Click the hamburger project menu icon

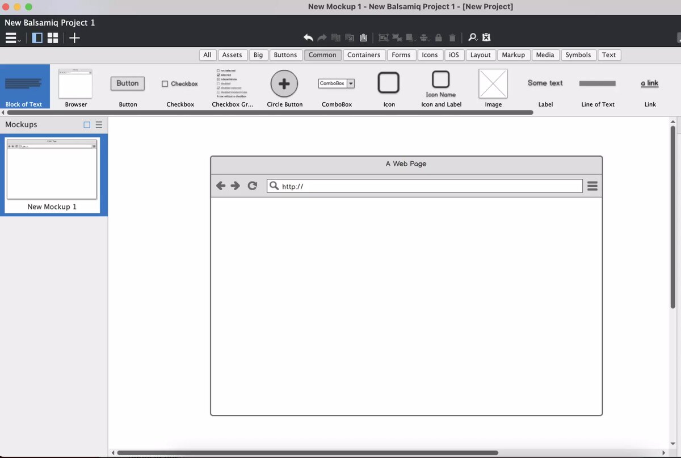(x=10, y=38)
